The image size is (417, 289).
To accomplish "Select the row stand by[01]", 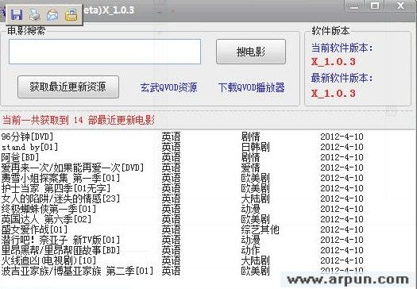I will (x=182, y=147).
